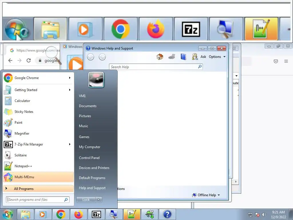Click Start orb on the taskbar
The height and width of the screenshot is (220, 293).
click(8, 214)
